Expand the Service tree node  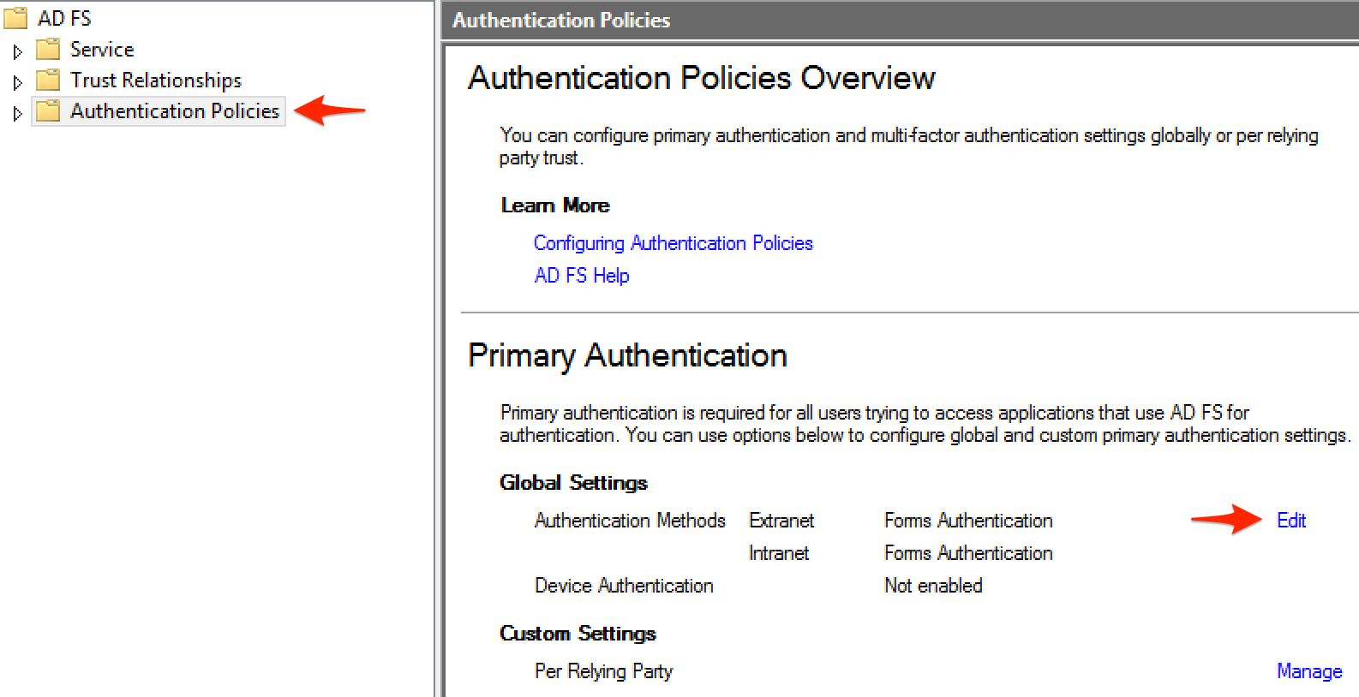pos(17,51)
